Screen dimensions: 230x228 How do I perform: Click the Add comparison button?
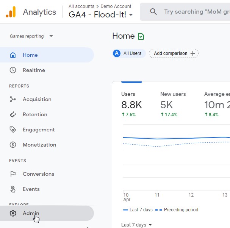coord(174,53)
